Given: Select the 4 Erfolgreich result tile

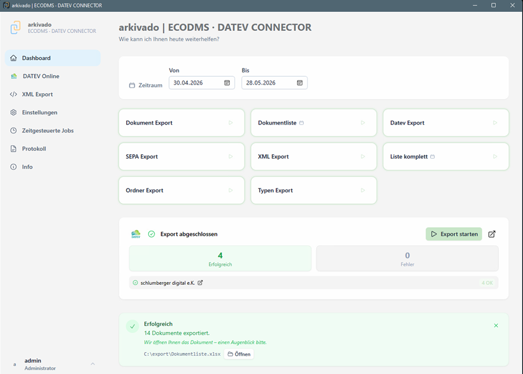Looking at the screenshot, I should click(x=220, y=258).
